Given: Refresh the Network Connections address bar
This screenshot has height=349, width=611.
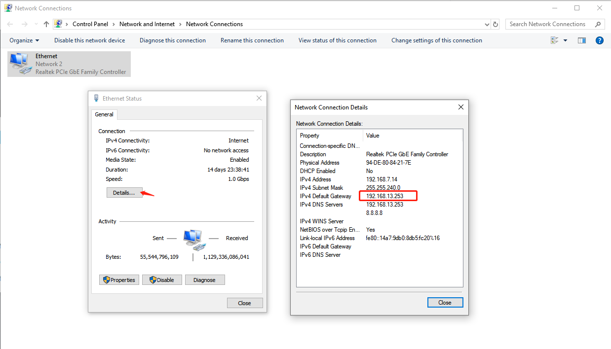Looking at the screenshot, I should pos(496,24).
